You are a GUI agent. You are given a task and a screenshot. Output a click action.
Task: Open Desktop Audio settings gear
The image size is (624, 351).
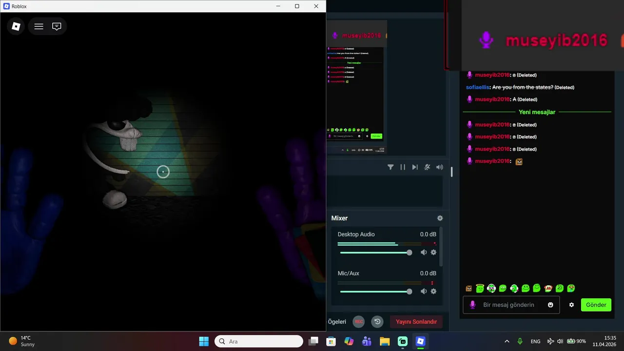click(433, 253)
